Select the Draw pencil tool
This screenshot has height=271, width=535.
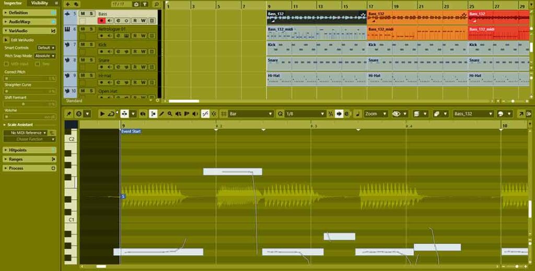162,114
